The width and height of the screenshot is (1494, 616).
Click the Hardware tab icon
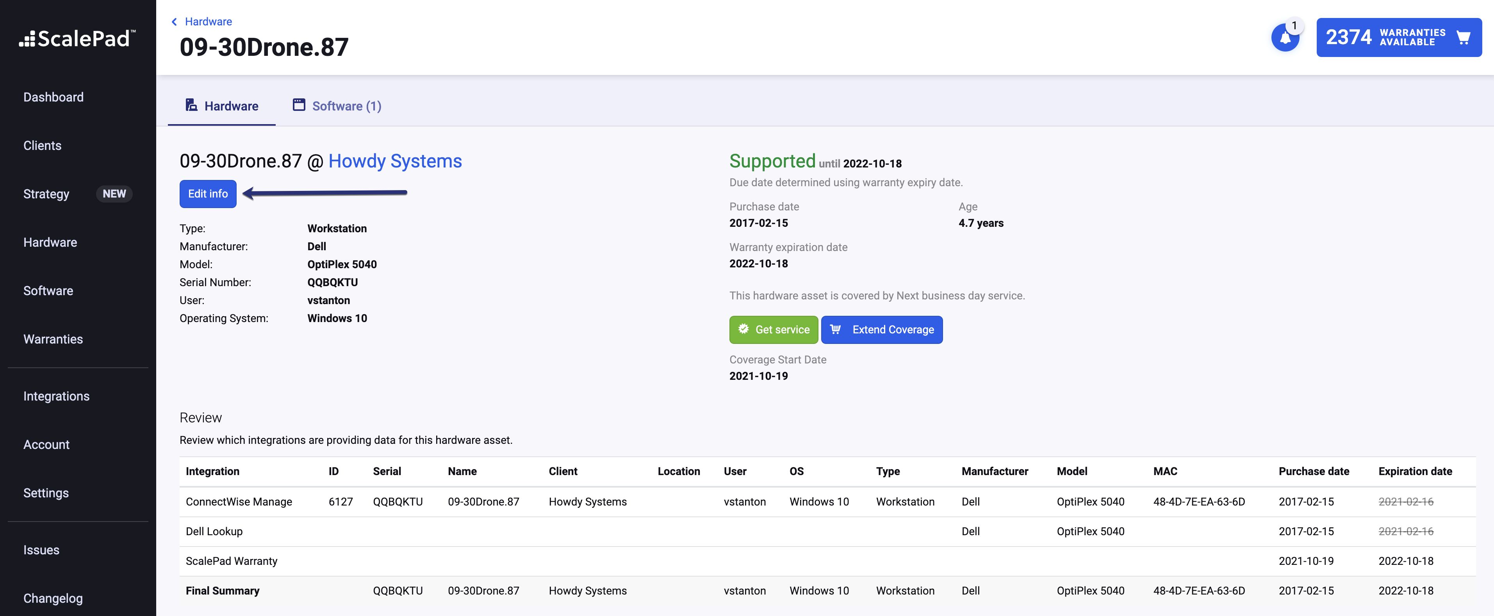coord(191,105)
